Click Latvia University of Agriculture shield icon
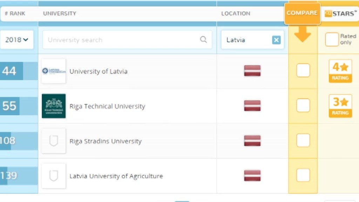This screenshot has width=359, height=202. (54, 176)
